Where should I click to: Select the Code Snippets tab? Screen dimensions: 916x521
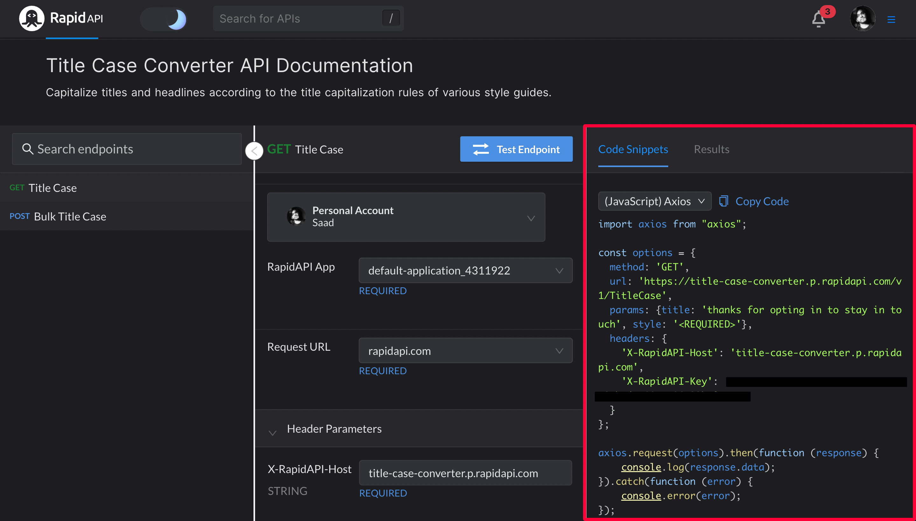[x=633, y=149]
